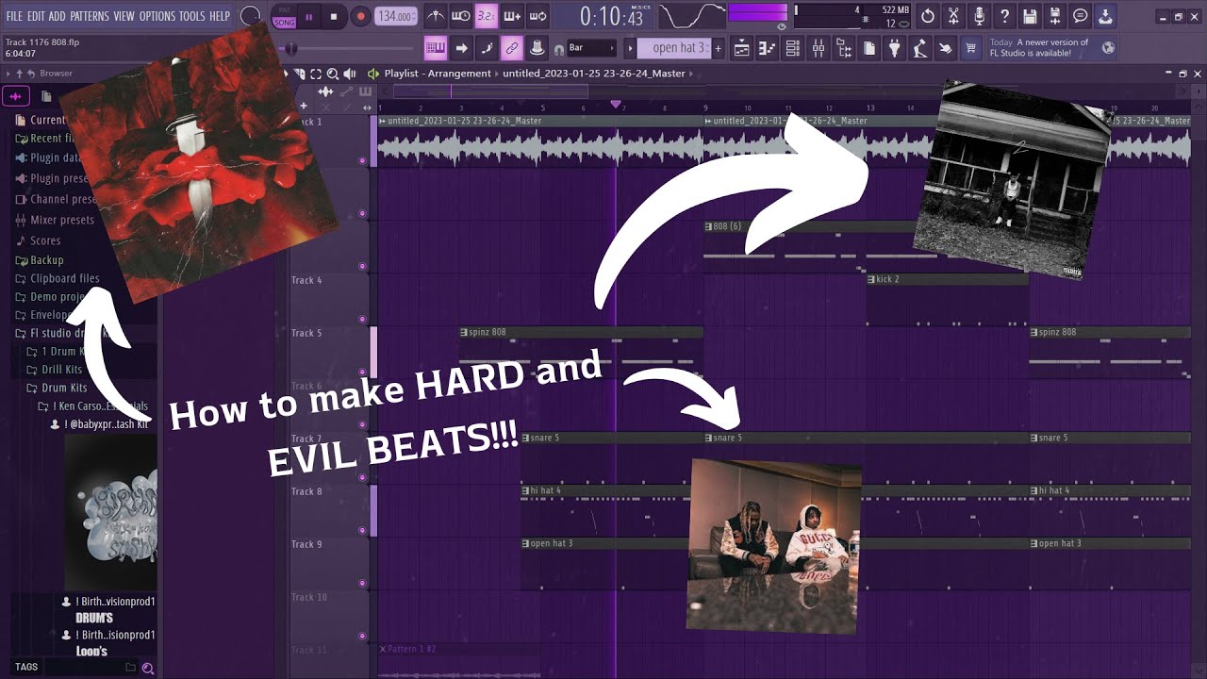
Task: Click the 134.000 tempo field
Action: 395,16
